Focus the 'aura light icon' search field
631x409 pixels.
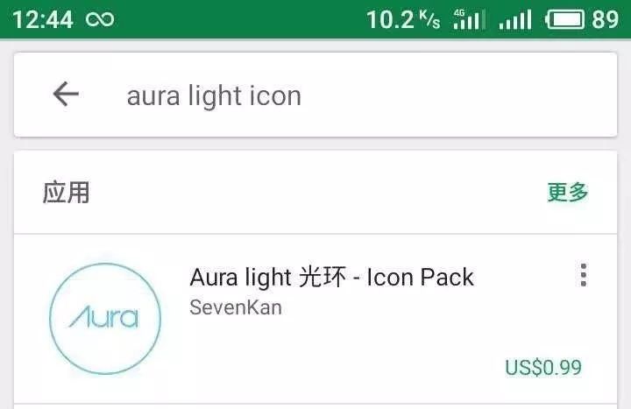214,96
